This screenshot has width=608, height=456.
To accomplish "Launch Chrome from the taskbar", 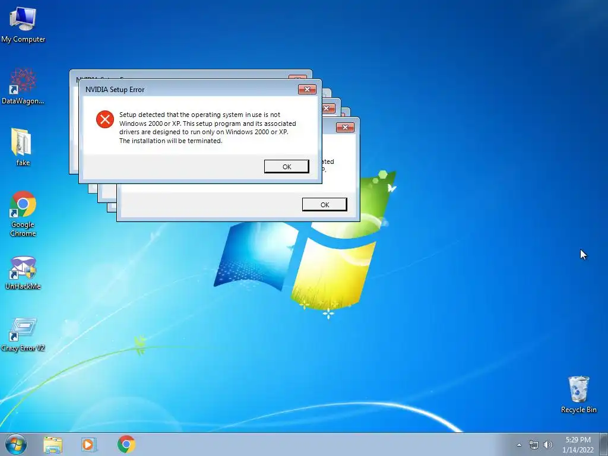I will pos(126,444).
